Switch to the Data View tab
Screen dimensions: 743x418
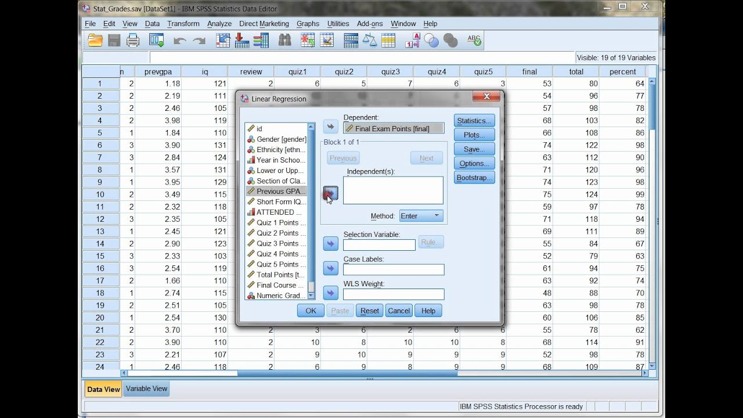tap(103, 389)
